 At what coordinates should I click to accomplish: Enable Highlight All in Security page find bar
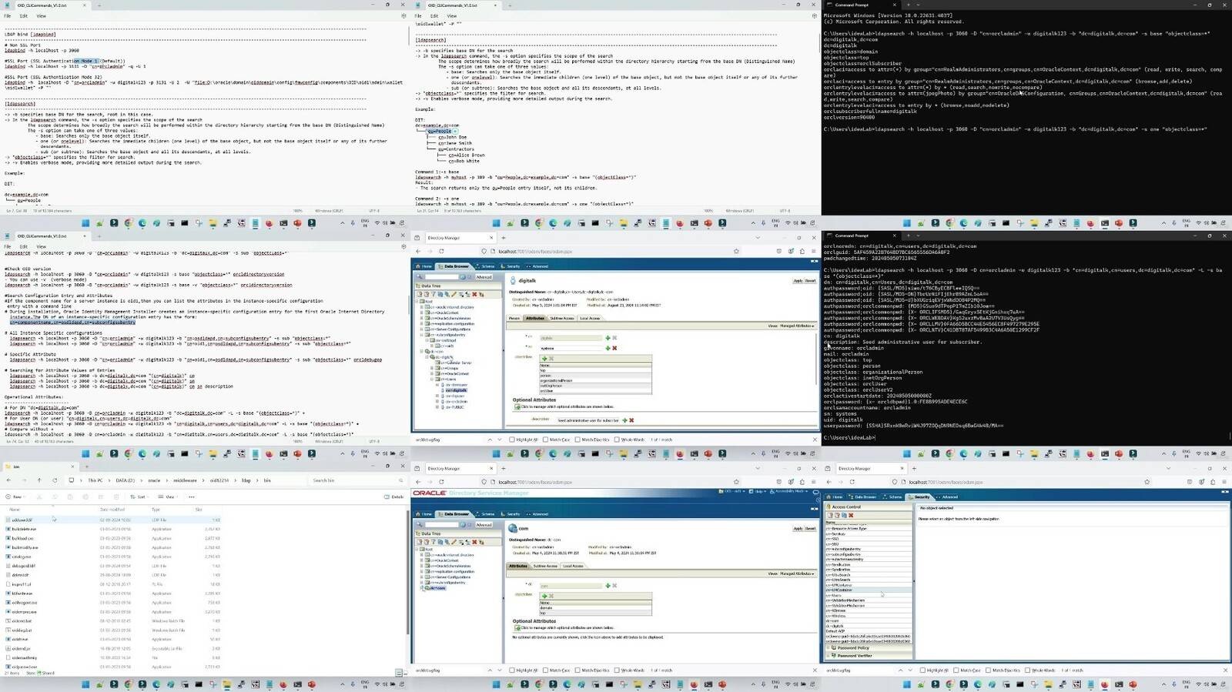(x=922, y=670)
